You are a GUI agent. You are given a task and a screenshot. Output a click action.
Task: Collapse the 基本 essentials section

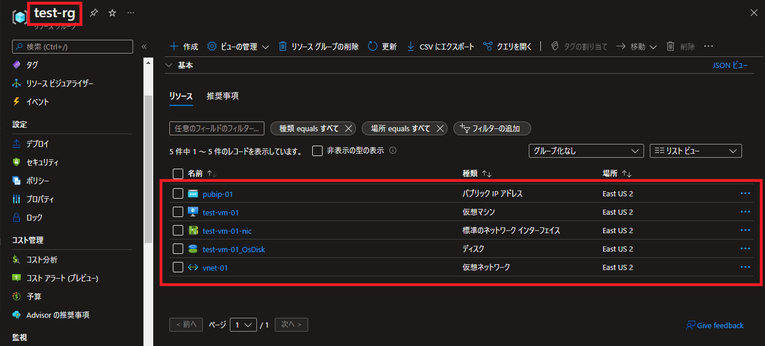(x=169, y=66)
